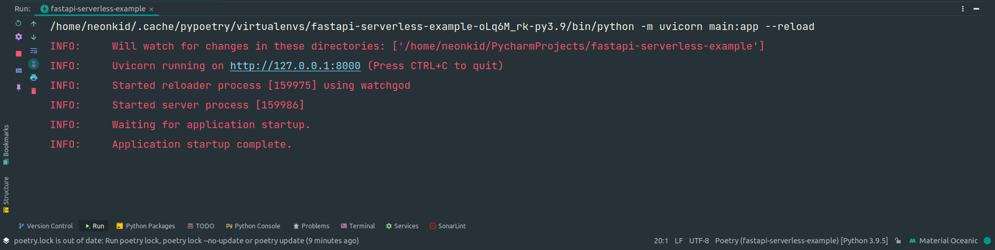Pin the Run tab
This screenshot has height=250, width=995.
19,88
